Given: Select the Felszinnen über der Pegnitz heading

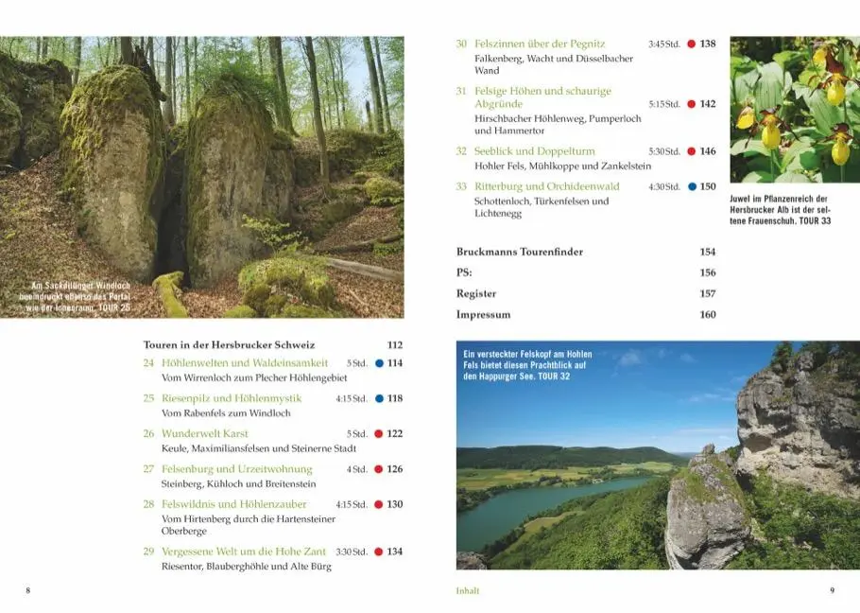Looking at the screenshot, I should point(540,44).
